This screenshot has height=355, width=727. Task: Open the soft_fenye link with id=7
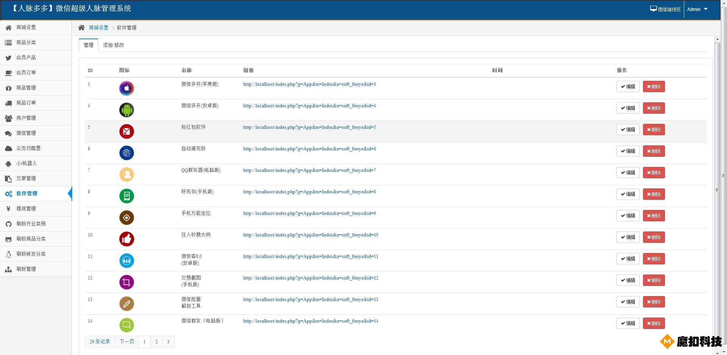coord(309,170)
